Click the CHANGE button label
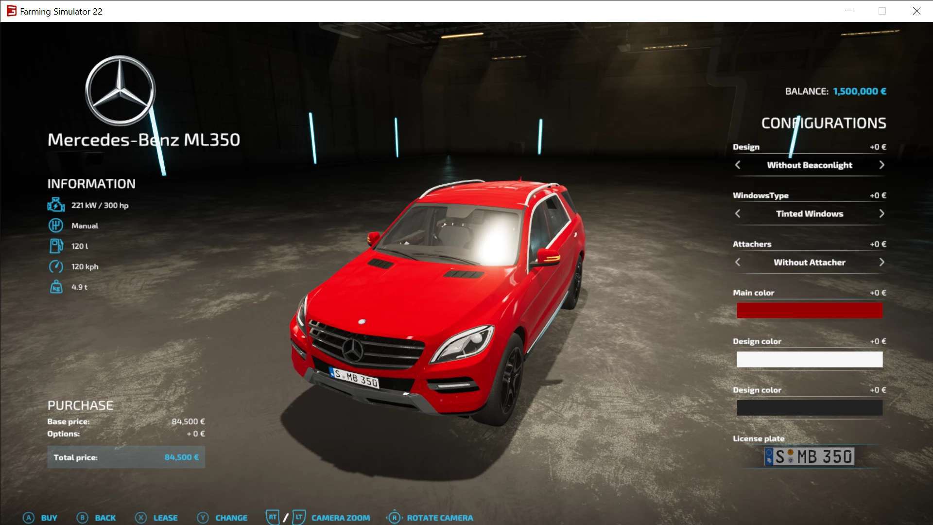 click(231, 518)
